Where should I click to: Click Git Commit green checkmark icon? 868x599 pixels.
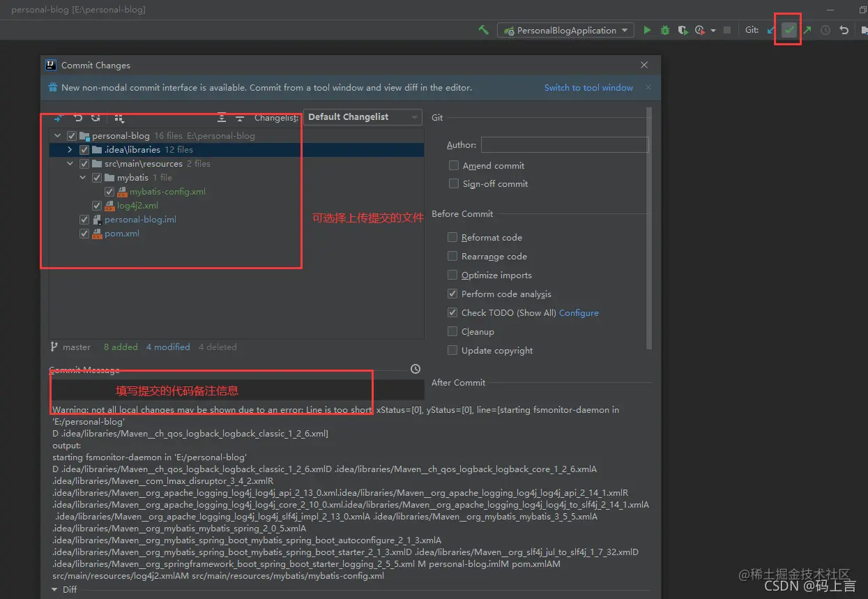789,30
